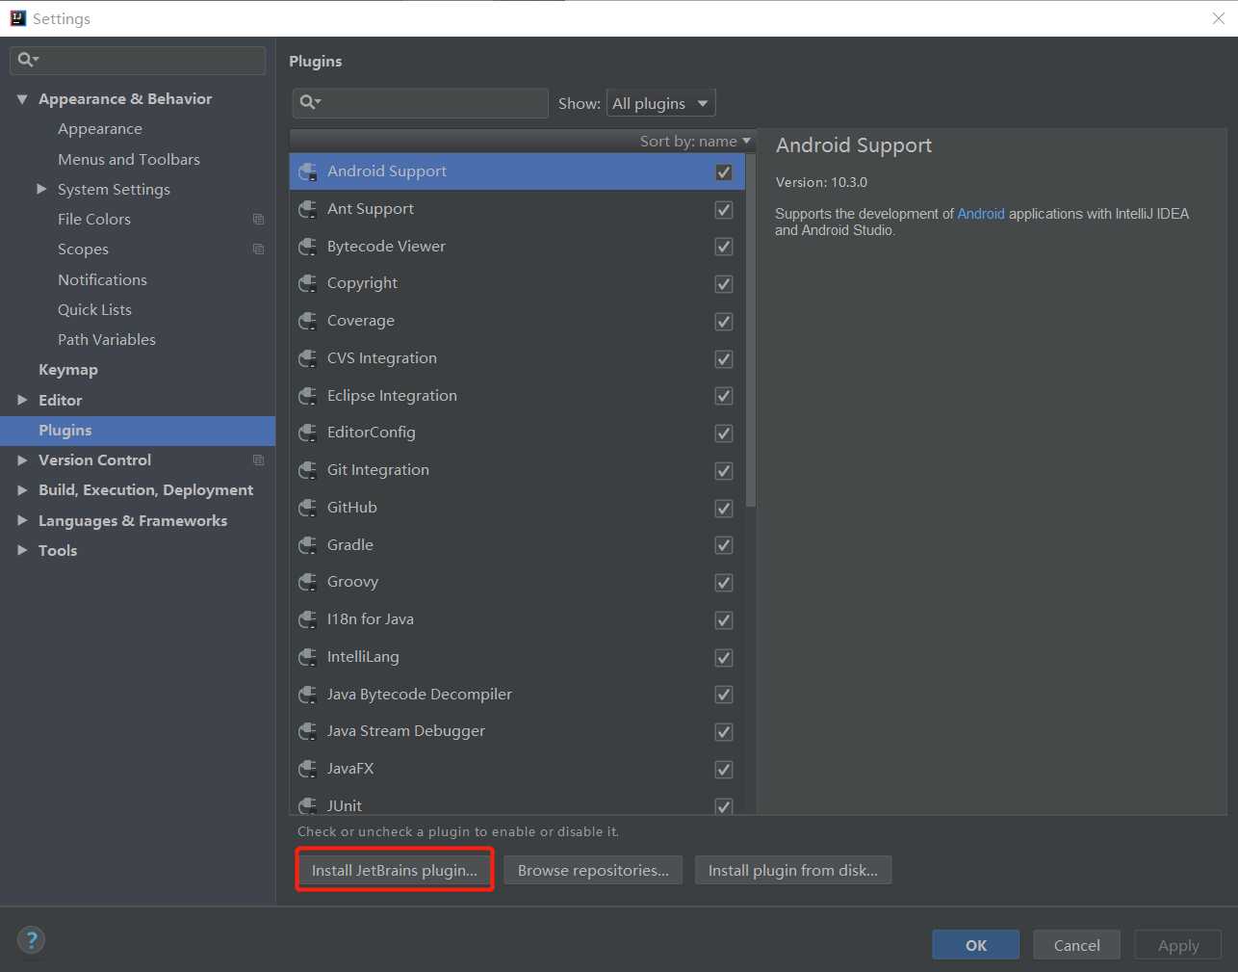Click the Ant Support plugin icon
The image size is (1238, 972).
308,209
